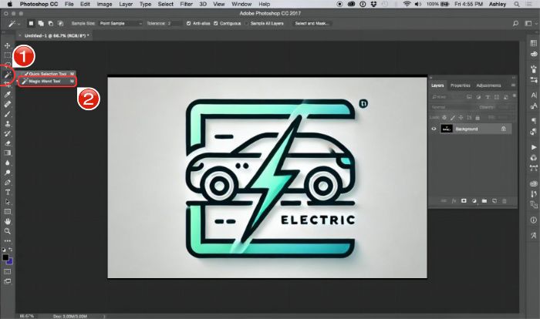Delete layer trash icon
The height and width of the screenshot is (319, 540).
505,201
